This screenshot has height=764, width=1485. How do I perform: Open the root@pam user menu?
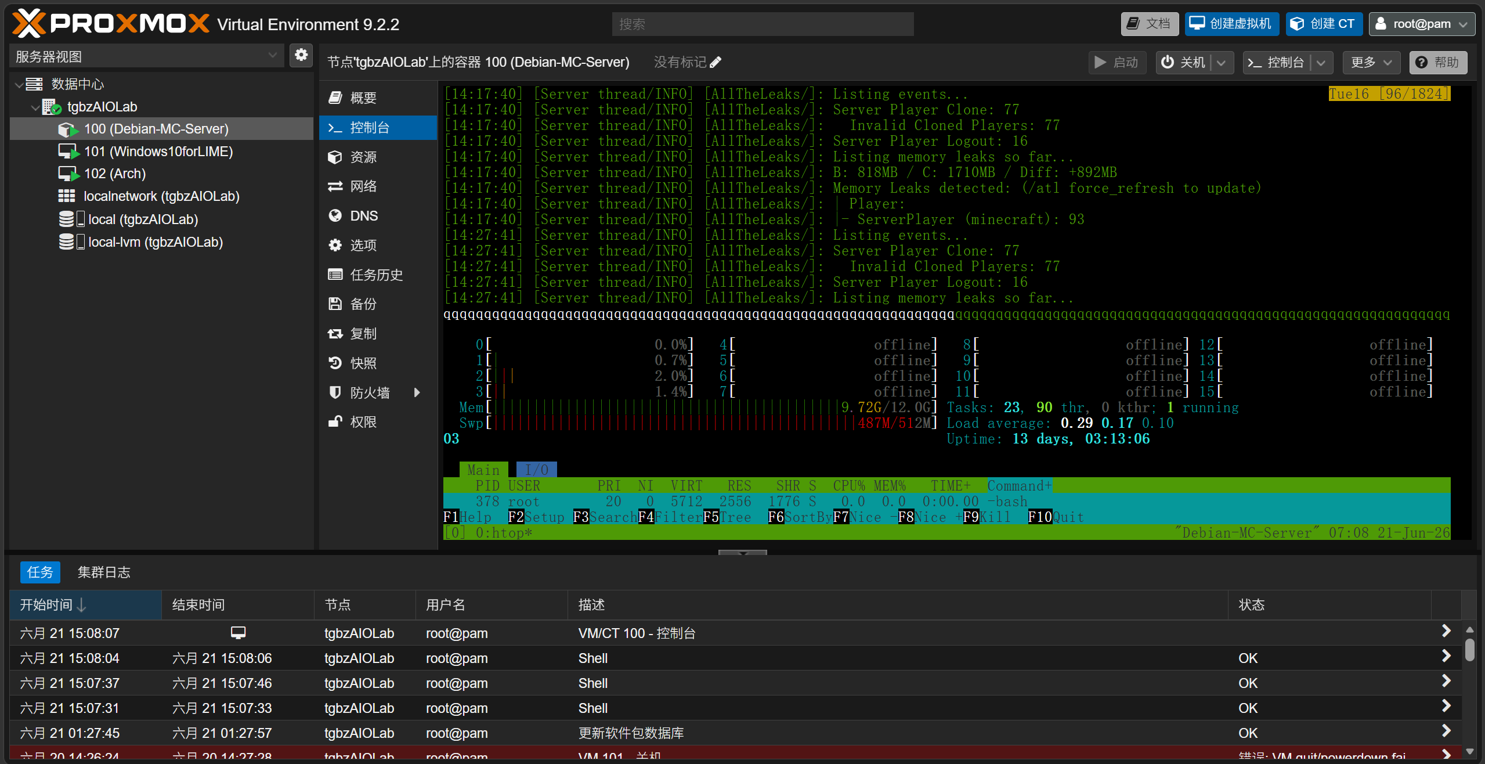pyautogui.click(x=1421, y=24)
